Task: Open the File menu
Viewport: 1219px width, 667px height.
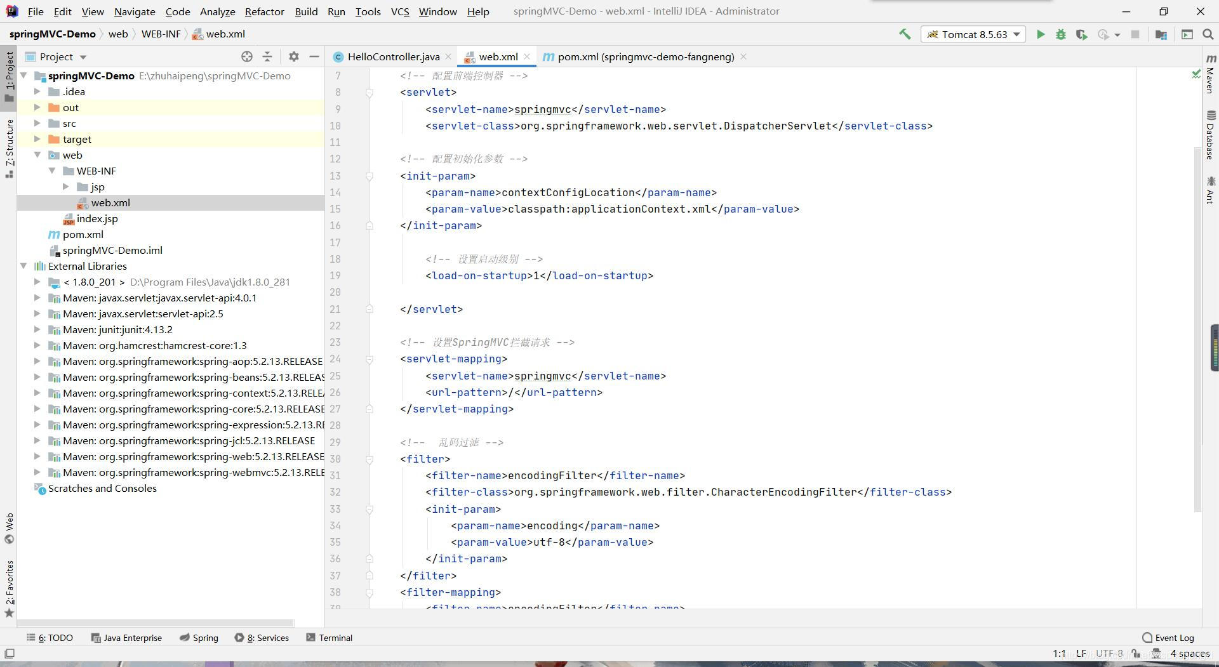Action: click(36, 11)
